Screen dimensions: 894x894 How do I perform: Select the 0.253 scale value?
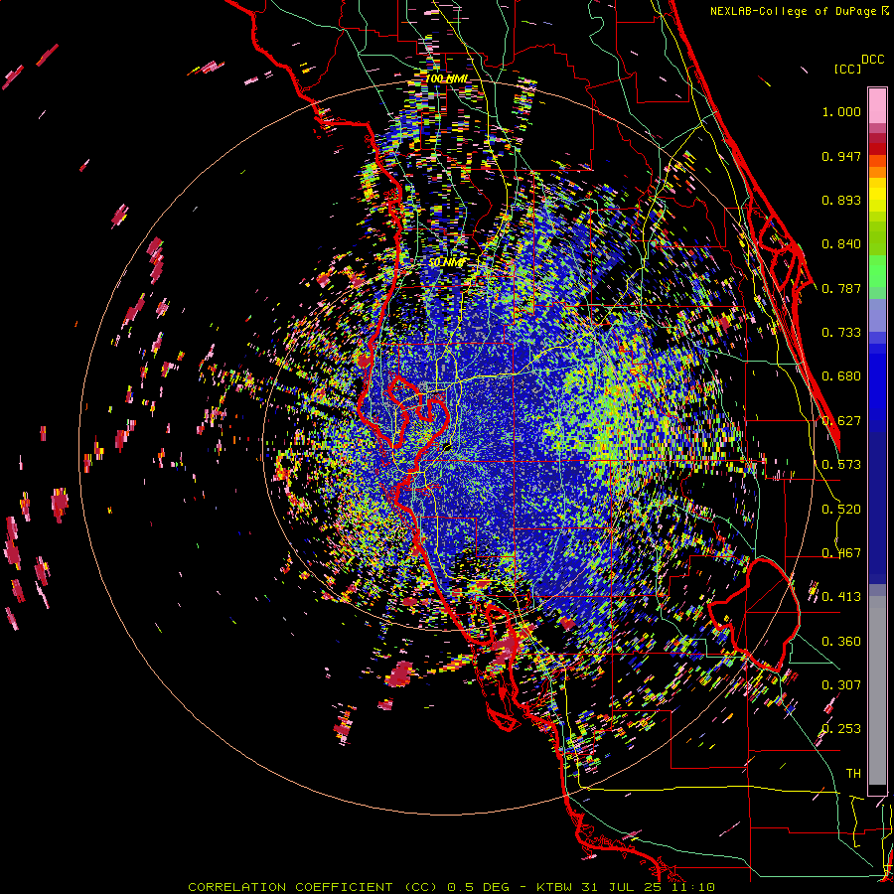pos(841,729)
